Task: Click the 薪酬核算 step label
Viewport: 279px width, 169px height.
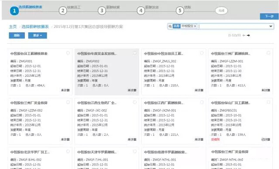Action: tap(113, 7)
